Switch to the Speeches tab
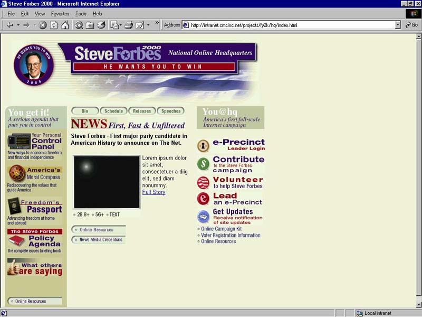The image size is (422, 317). (x=171, y=111)
